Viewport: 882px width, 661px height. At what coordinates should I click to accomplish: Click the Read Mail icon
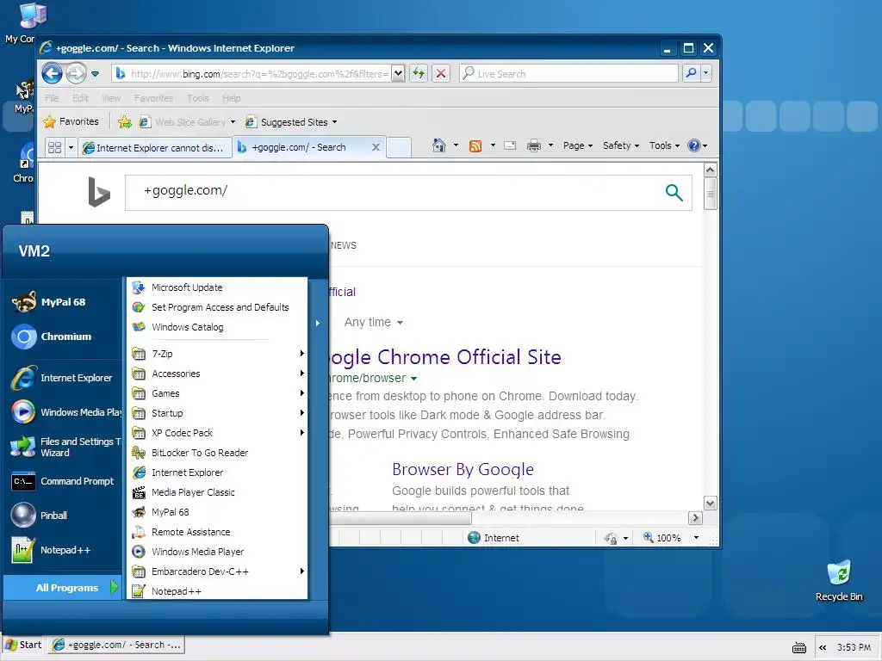tap(510, 145)
